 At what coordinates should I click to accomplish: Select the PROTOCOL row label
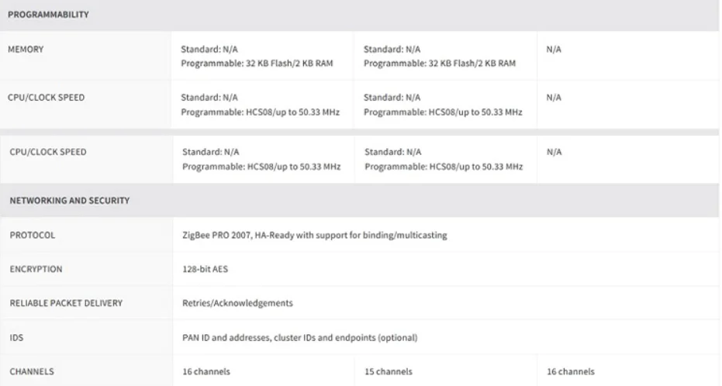(x=33, y=235)
